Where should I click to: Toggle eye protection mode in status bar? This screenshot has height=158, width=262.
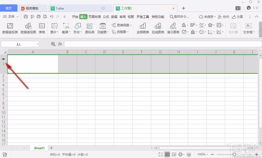189,154
